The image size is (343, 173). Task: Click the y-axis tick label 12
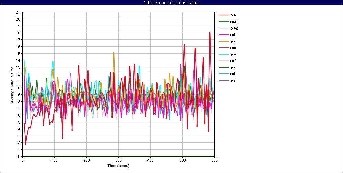pyautogui.click(x=19, y=74)
